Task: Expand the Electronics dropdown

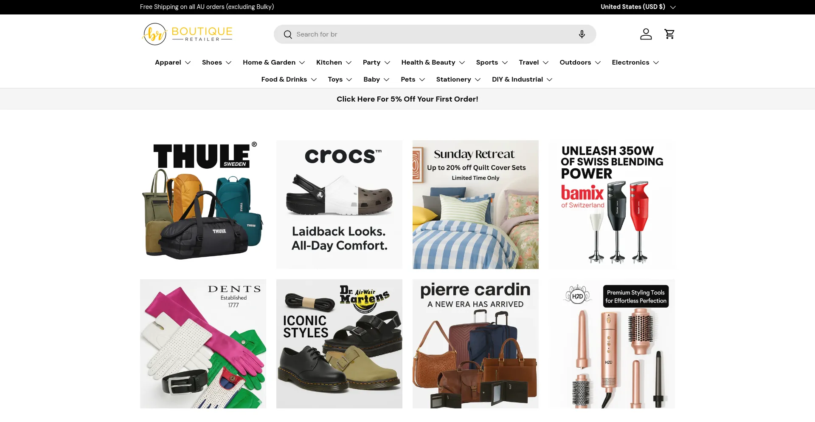Action: [x=635, y=62]
